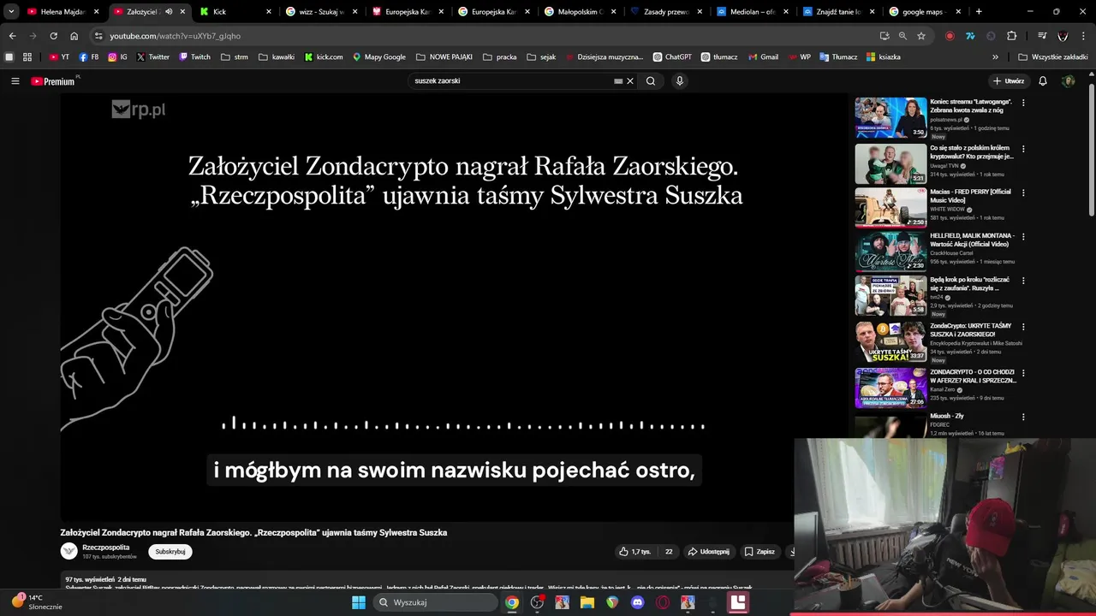This screenshot has width=1096, height=616.
Task: Open the red record extension icon
Action: click(x=950, y=36)
